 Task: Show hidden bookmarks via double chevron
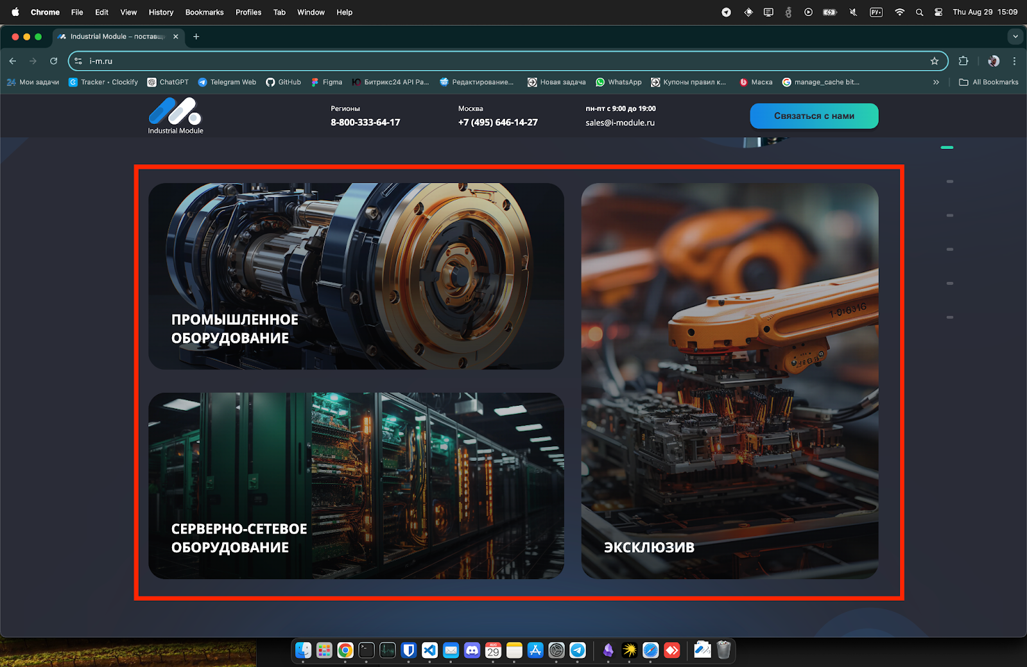[936, 82]
